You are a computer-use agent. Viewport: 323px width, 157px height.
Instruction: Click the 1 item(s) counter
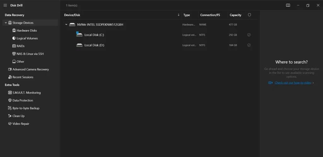tap(72, 5)
